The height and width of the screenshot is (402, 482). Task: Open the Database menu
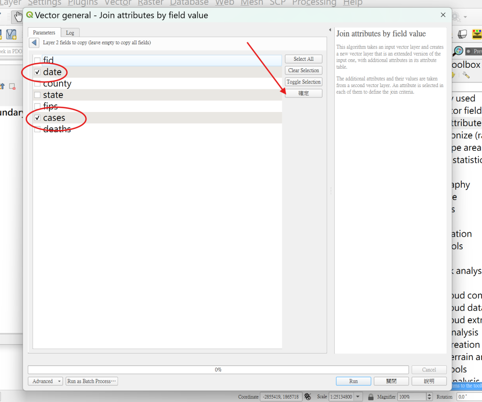point(189,3)
